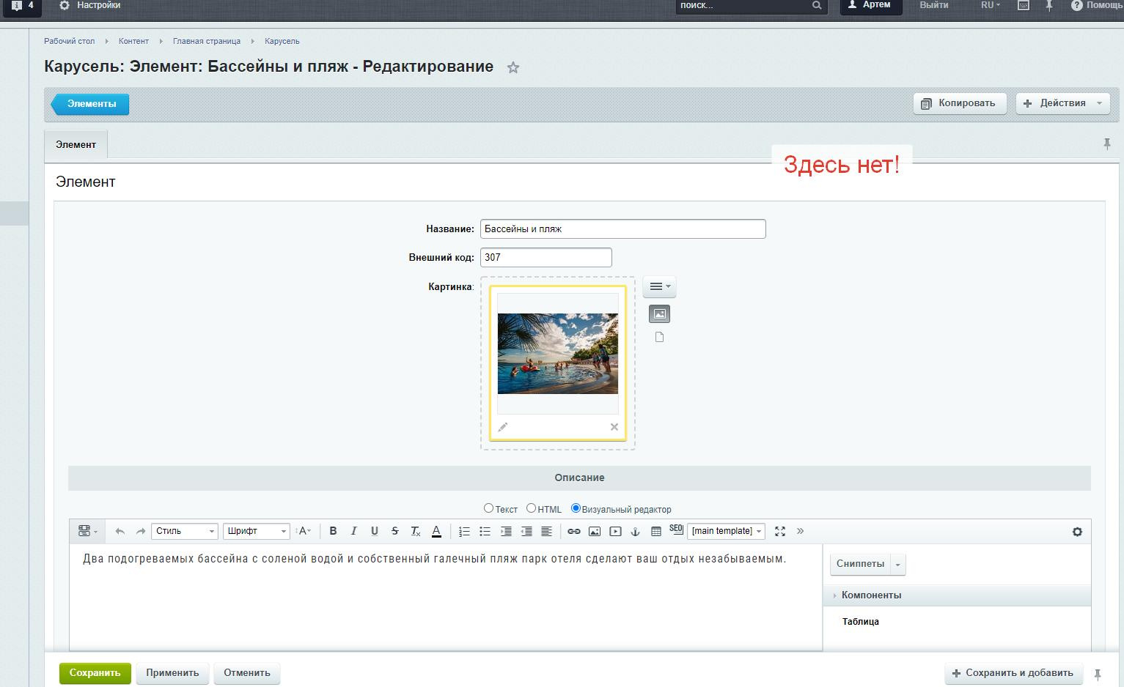Click the anchor icon
Image resolution: width=1124 pixels, height=687 pixels.
(x=636, y=531)
